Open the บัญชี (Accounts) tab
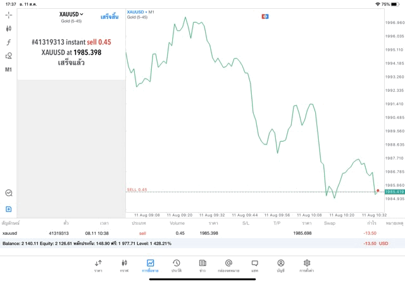 click(280, 266)
